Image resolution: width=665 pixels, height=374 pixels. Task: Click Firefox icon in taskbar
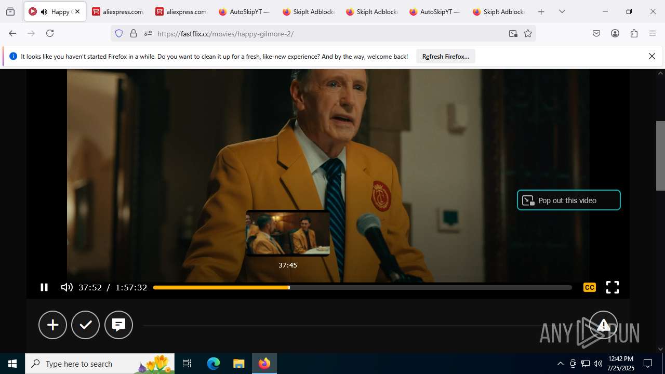click(x=264, y=364)
